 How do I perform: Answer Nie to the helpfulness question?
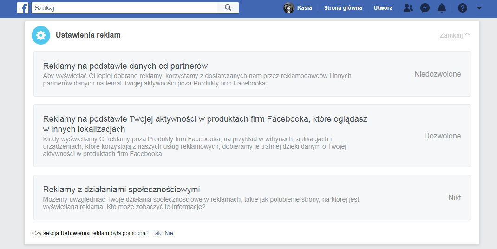point(169,233)
